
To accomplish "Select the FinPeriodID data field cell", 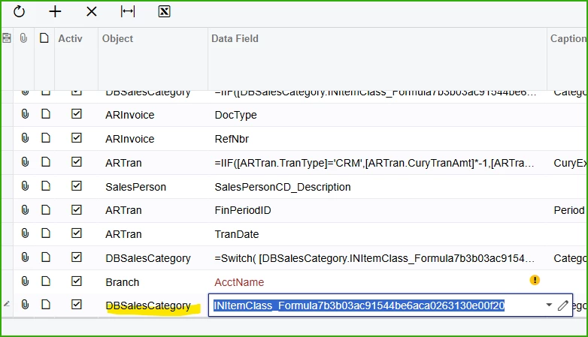I will [377, 210].
